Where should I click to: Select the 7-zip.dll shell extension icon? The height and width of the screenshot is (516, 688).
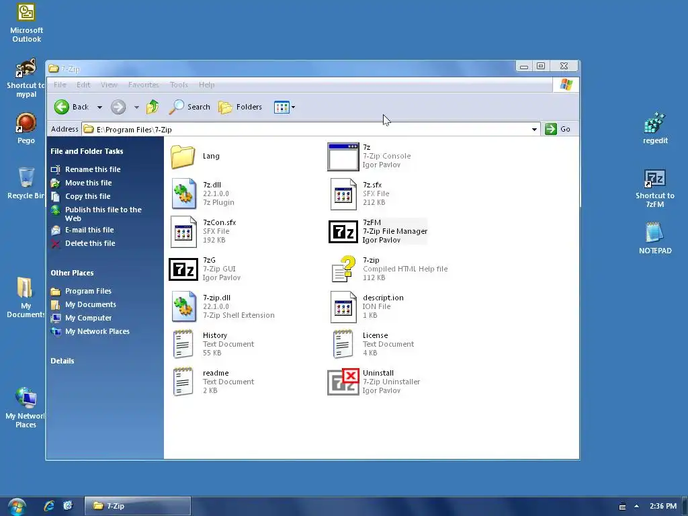click(x=183, y=306)
